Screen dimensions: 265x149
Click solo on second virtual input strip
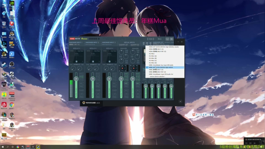click(x=138, y=94)
